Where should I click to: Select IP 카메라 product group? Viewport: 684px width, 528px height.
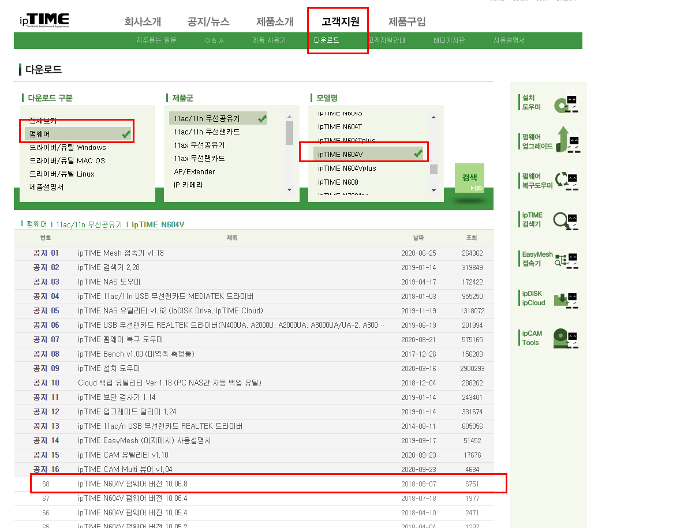click(188, 185)
